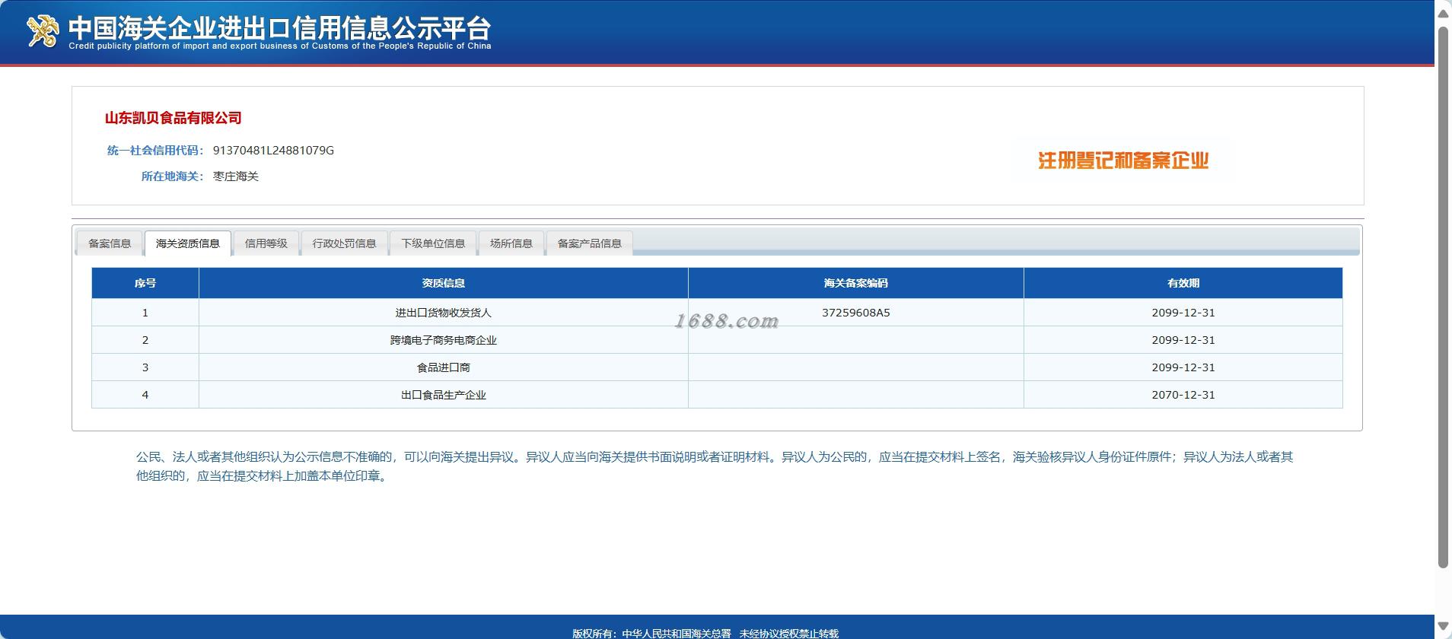This screenshot has width=1452, height=639.
Task: Click the customs code 37259608A5
Action: [x=856, y=313]
